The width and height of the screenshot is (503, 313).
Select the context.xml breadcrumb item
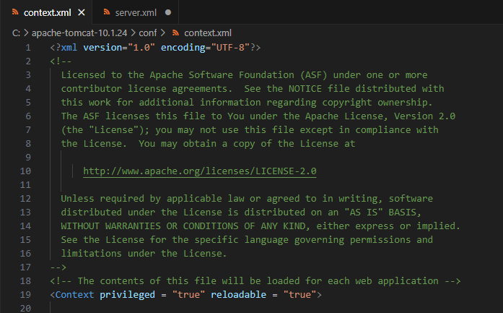click(x=208, y=33)
